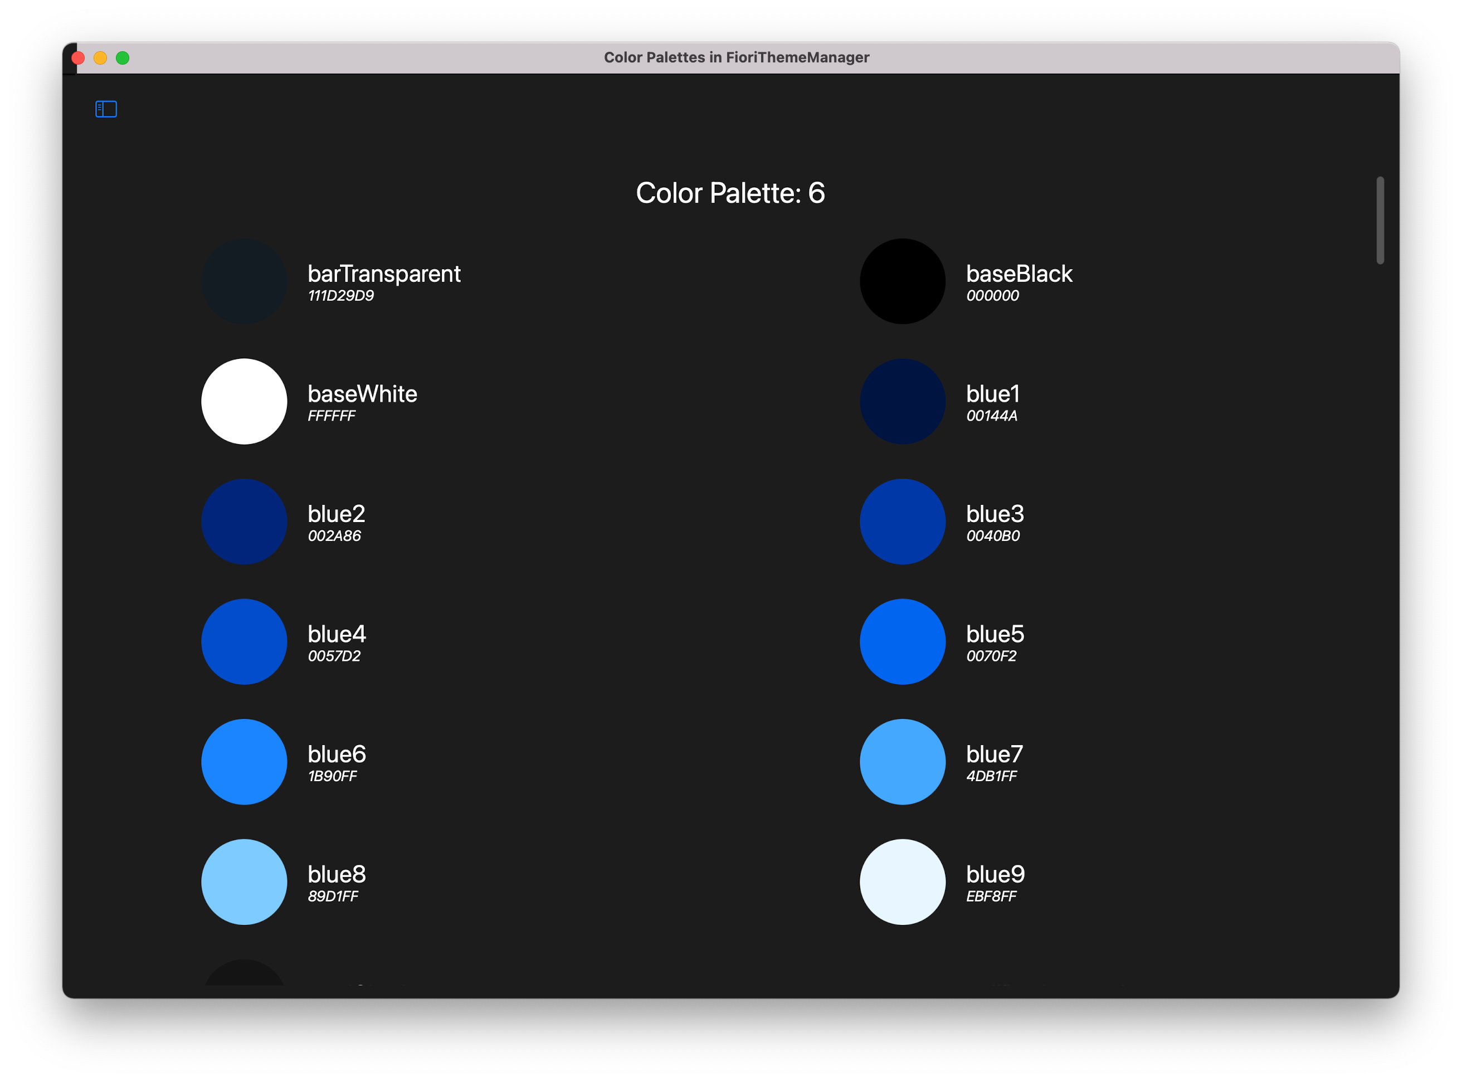Screen dimensions: 1462x1081
Task: Select the lightest blue9 swatch
Action: coord(902,882)
